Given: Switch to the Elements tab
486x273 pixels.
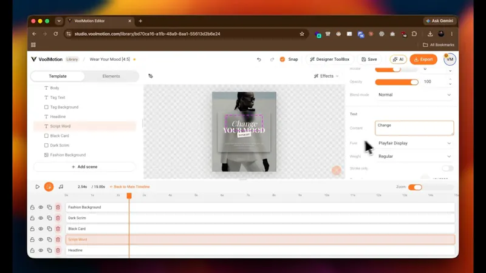Looking at the screenshot, I should [111, 76].
